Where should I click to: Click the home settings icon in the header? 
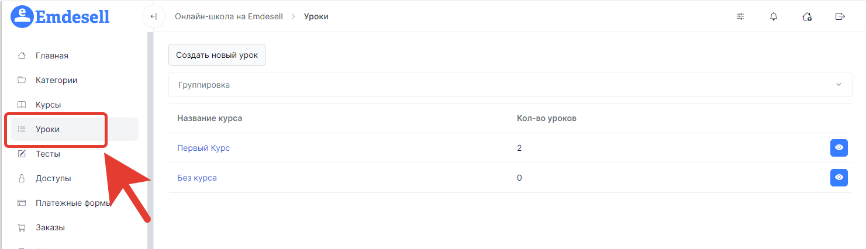(807, 16)
